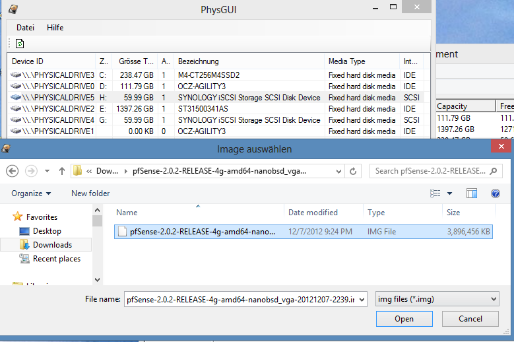Open the view options dropdown arrow
Screen dimensions: 514x342
[450, 193]
